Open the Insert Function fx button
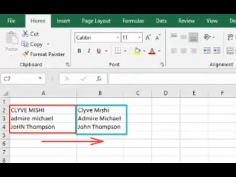This screenshot has width=236, height=177. [99, 79]
